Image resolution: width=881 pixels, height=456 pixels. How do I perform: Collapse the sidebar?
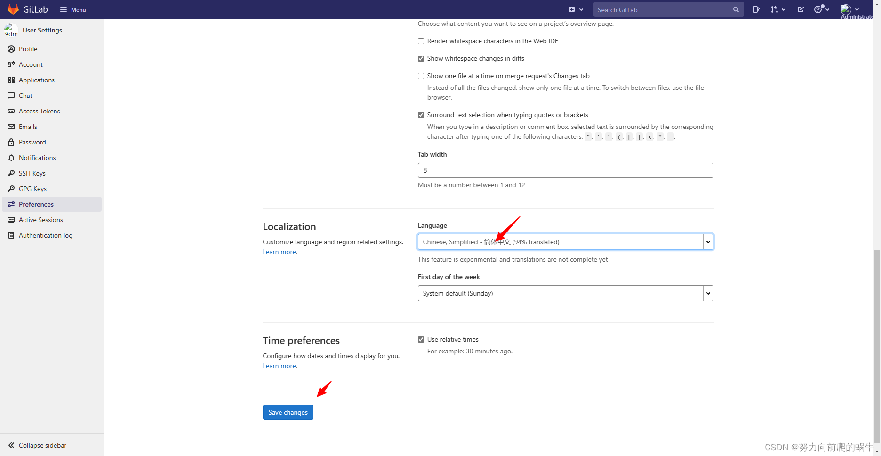pyautogui.click(x=52, y=445)
